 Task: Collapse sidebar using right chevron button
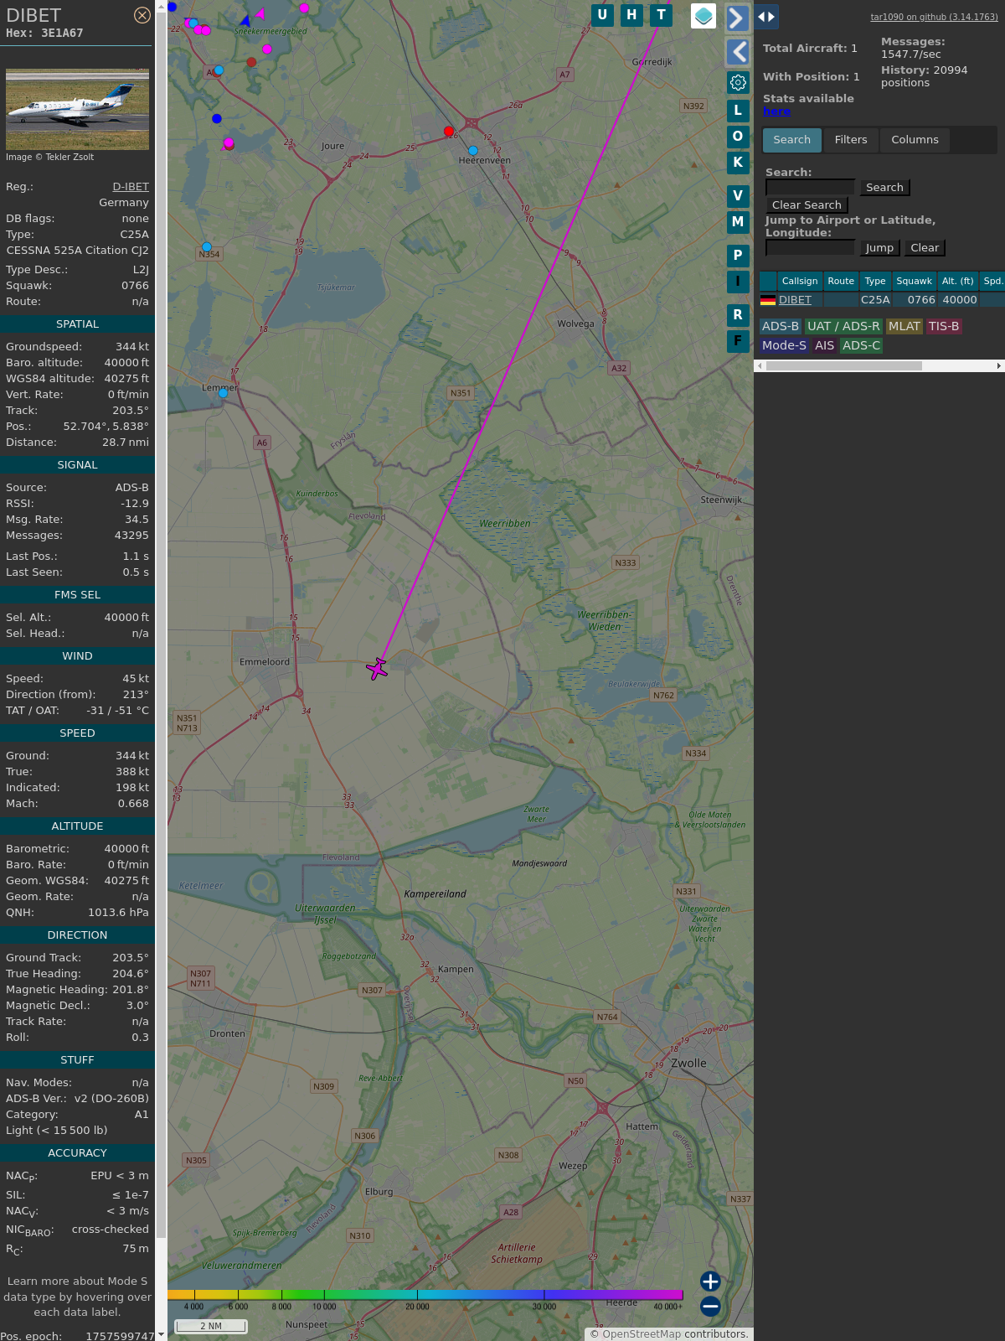[x=737, y=18]
